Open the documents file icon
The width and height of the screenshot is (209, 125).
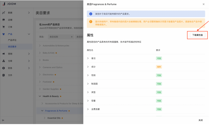click(x=4, y=75)
